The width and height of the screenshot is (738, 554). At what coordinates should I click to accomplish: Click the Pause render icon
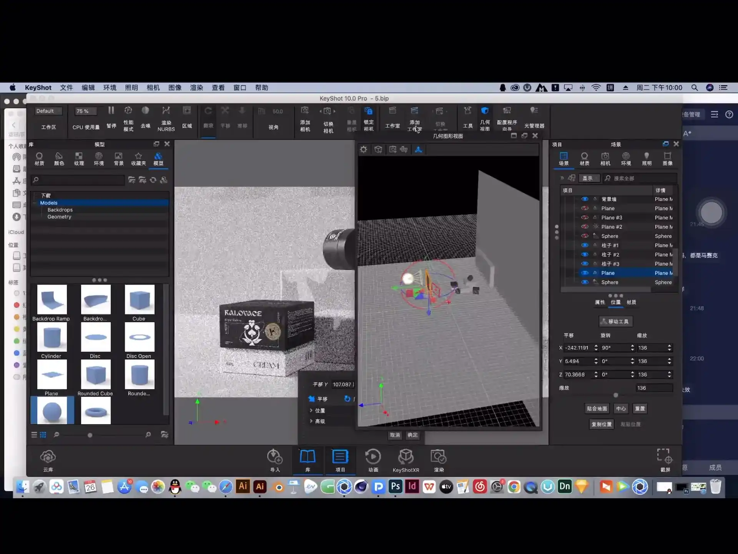pyautogui.click(x=111, y=111)
